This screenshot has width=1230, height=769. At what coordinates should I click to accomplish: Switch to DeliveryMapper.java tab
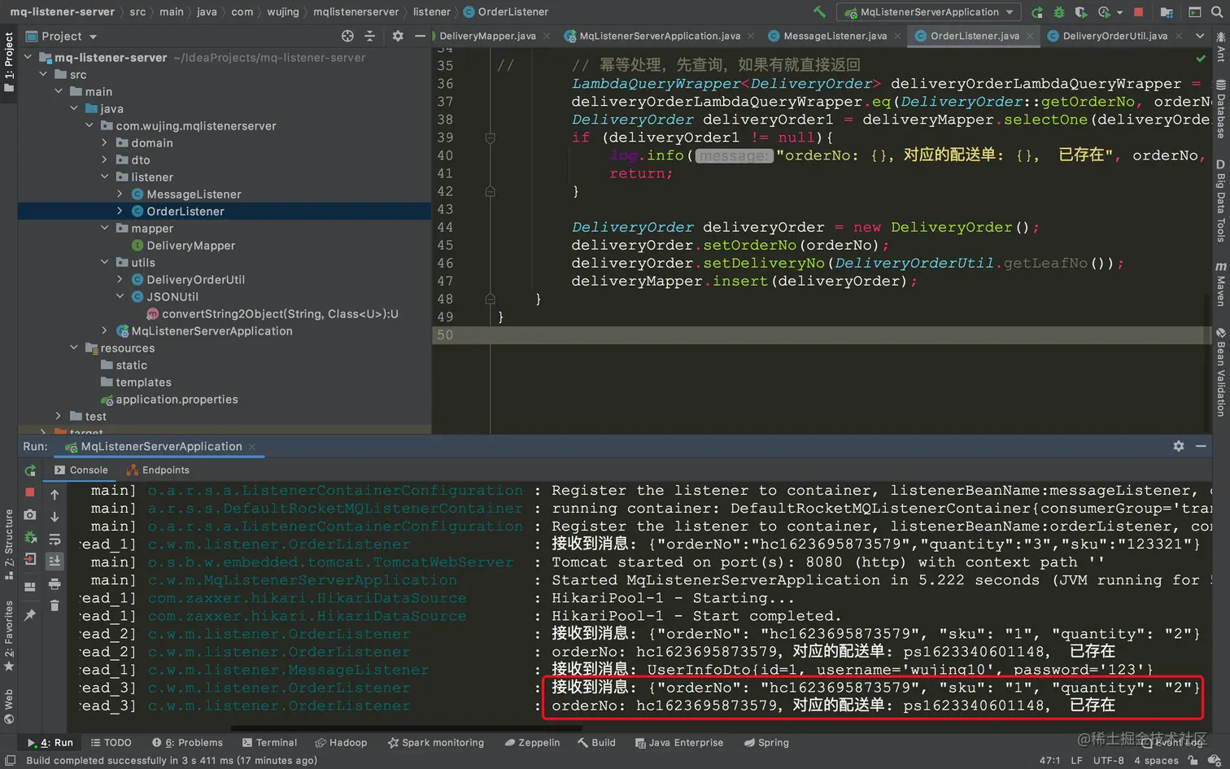click(x=487, y=36)
